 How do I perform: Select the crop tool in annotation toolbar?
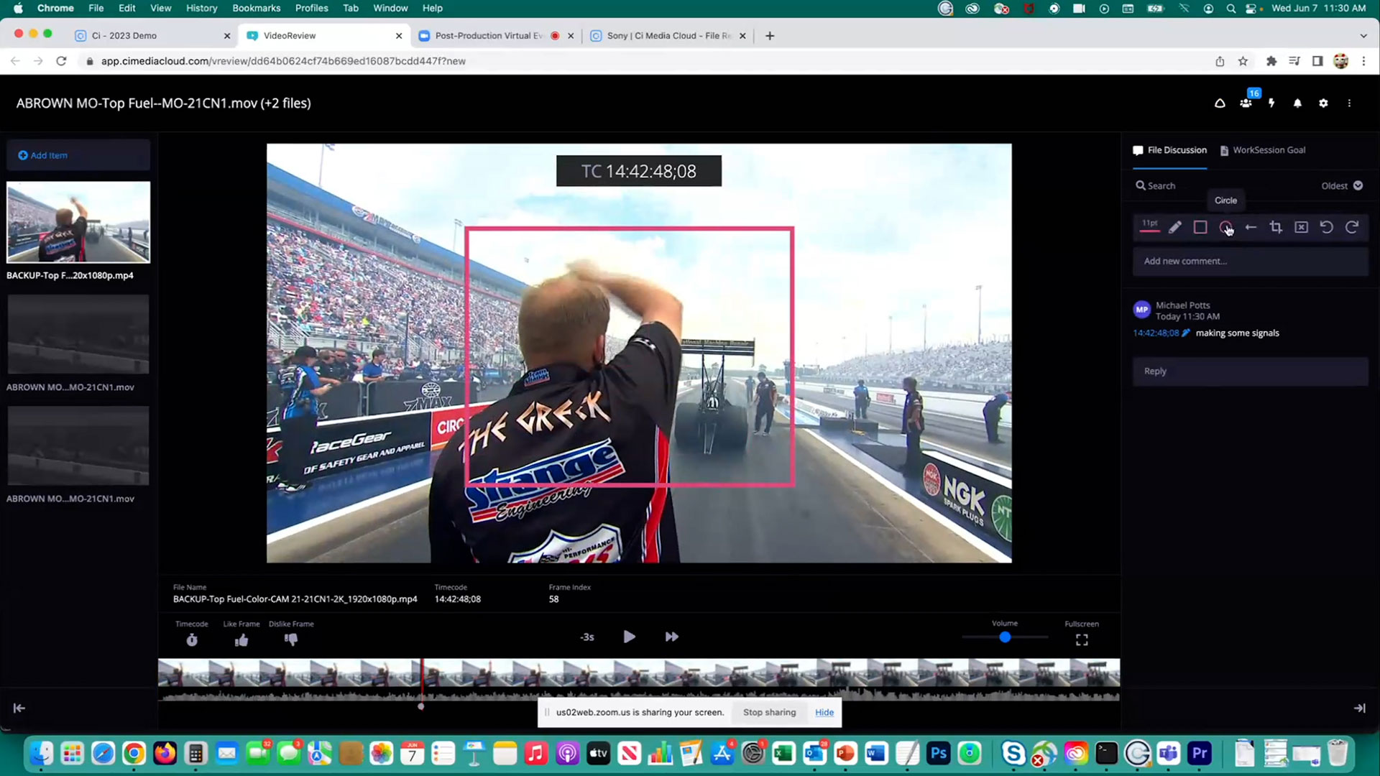(x=1276, y=227)
